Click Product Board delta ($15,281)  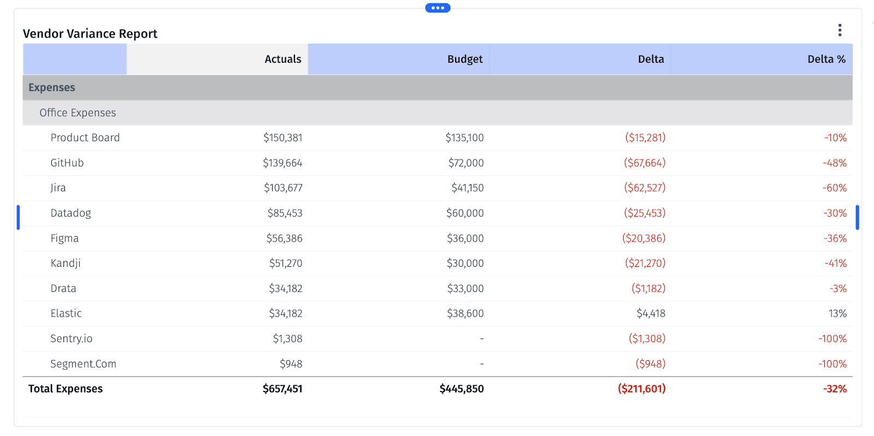pos(645,138)
